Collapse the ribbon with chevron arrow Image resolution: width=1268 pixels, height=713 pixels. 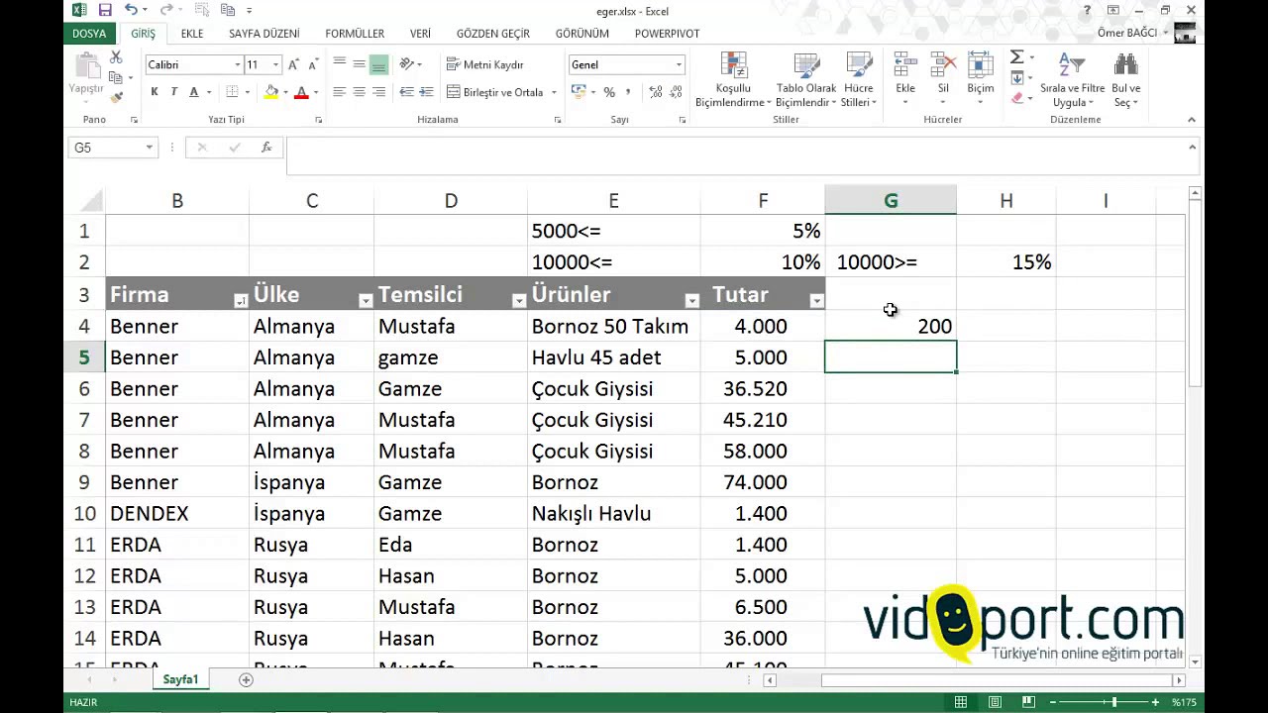click(1192, 120)
